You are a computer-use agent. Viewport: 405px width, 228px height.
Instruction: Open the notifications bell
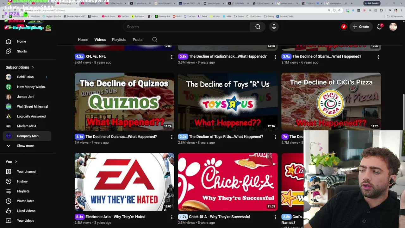pos(380,27)
